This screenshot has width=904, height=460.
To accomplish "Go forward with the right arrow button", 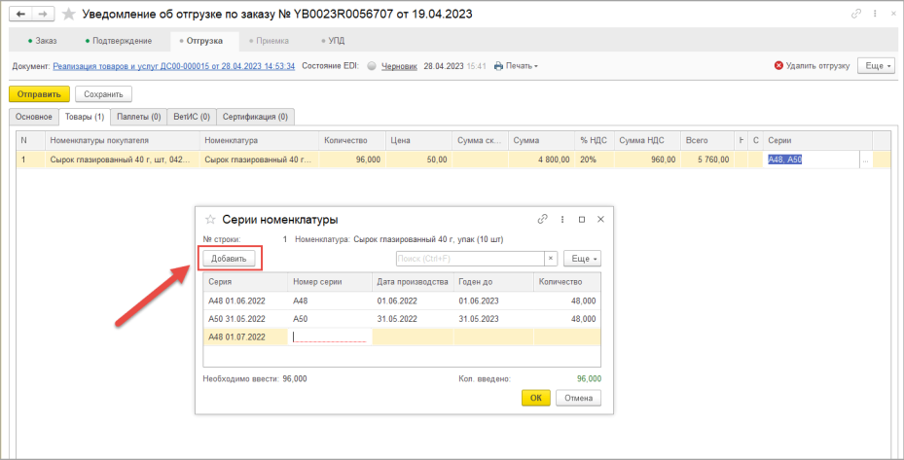I will click(43, 14).
